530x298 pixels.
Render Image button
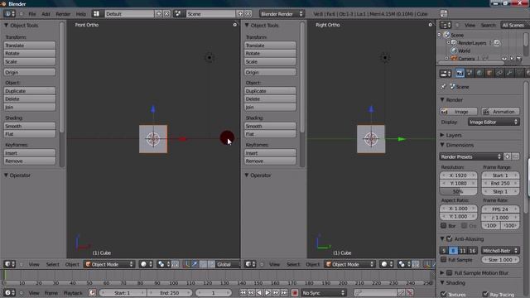[x=458, y=112]
